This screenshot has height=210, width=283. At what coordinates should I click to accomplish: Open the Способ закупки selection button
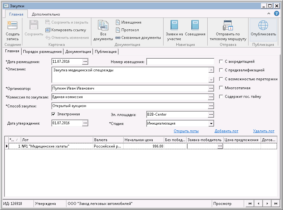(210, 106)
